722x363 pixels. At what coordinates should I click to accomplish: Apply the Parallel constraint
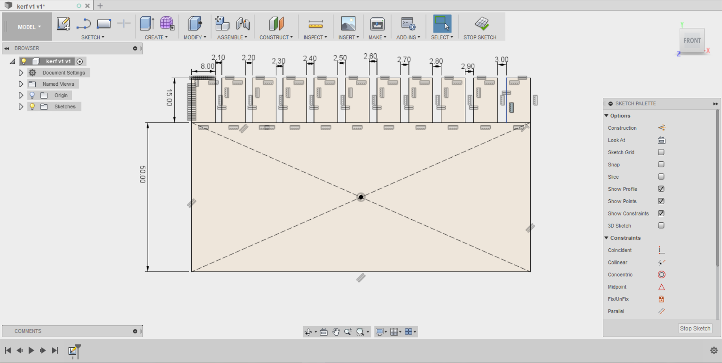[x=661, y=311]
